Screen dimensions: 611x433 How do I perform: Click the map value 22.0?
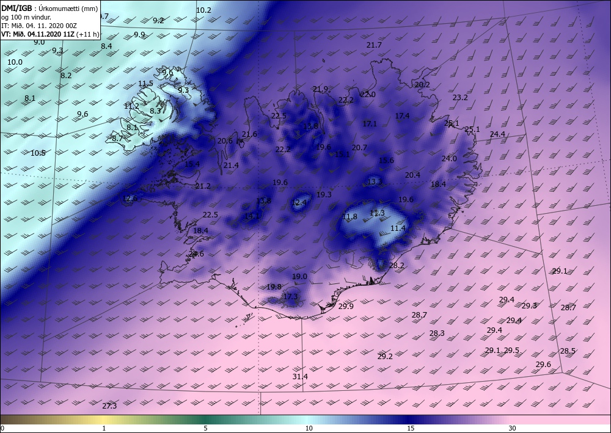click(368, 94)
